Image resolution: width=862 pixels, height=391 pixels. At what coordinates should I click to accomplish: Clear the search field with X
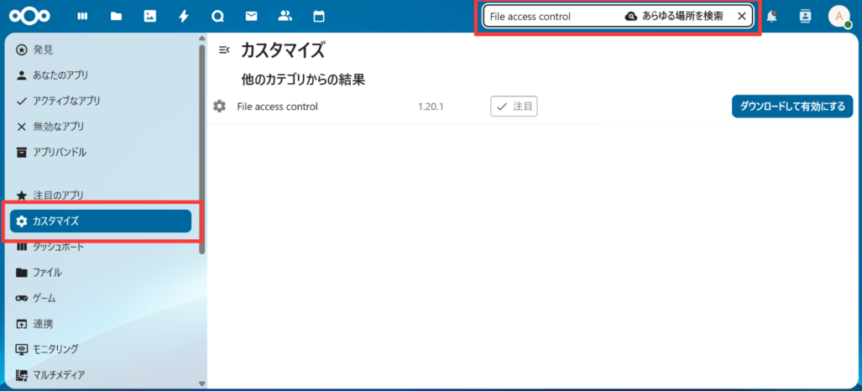coord(741,16)
